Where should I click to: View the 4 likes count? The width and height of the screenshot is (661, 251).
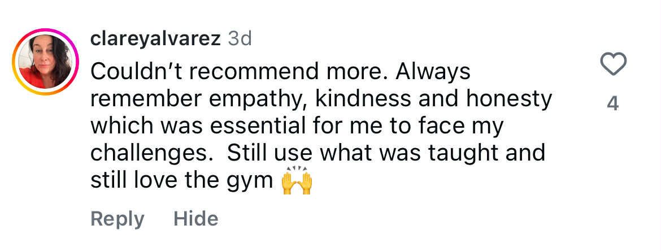click(x=613, y=103)
